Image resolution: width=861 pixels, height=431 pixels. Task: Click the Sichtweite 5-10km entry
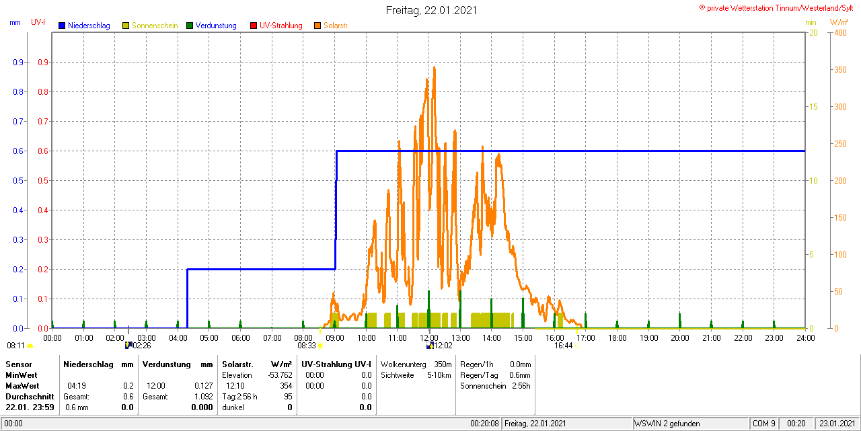(x=416, y=375)
